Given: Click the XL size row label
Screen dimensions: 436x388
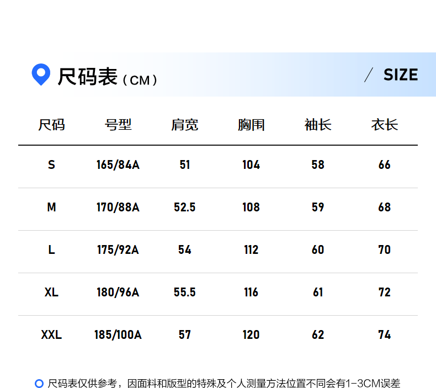Looking at the screenshot, I should (x=51, y=293).
